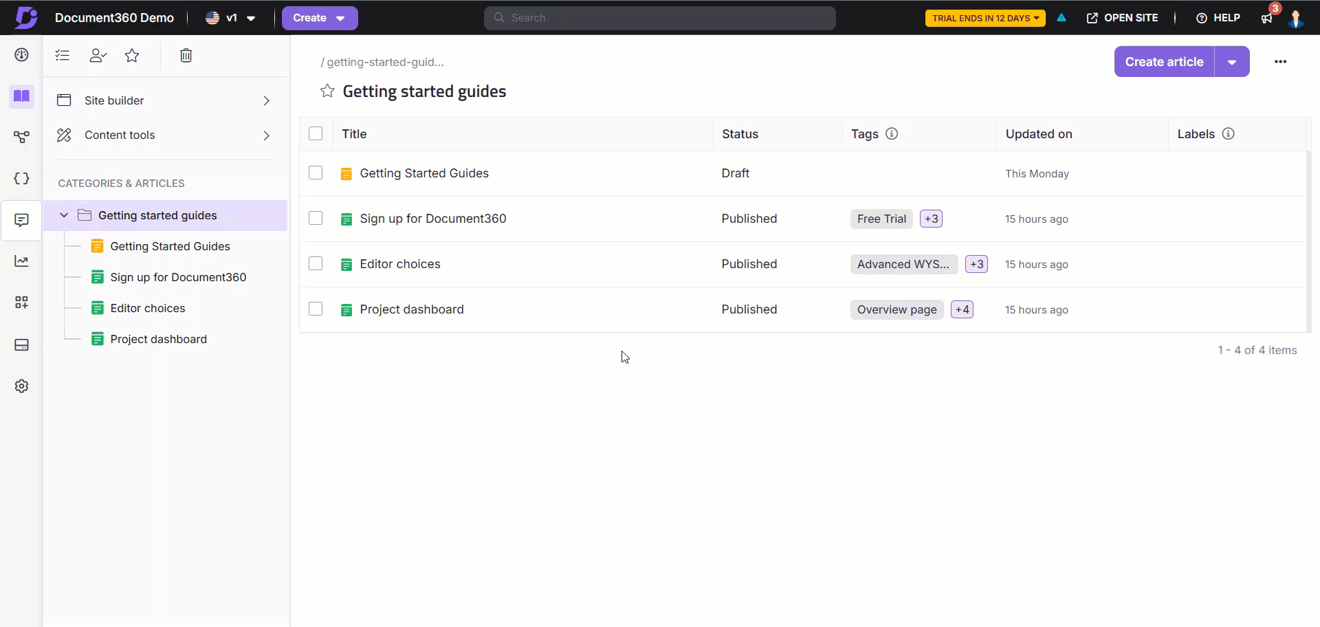The height and width of the screenshot is (627, 1320).
Task: Tick the select-all checkbox in header
Action: pos(316,134)
